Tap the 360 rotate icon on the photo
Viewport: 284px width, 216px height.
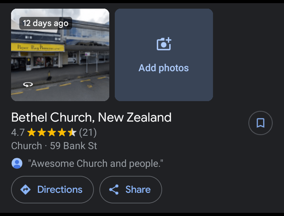[28, 84]
